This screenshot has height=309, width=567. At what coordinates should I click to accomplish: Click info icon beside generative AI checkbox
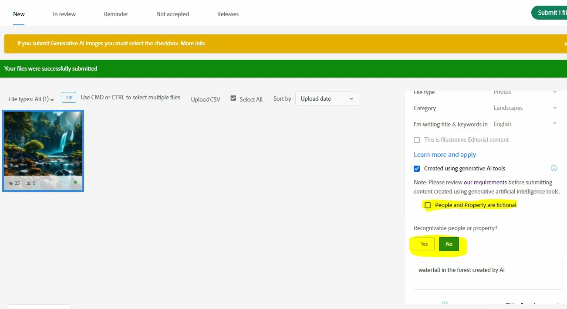554,168
